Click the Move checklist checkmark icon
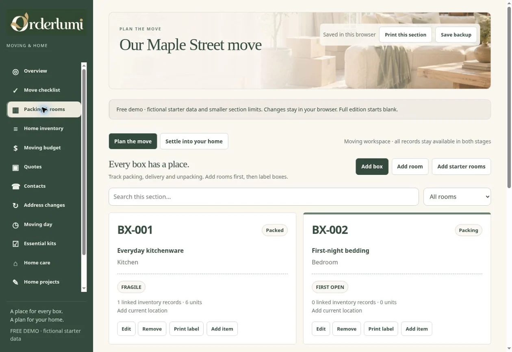This screenshot has width=512, height=352. pos(15,91)
